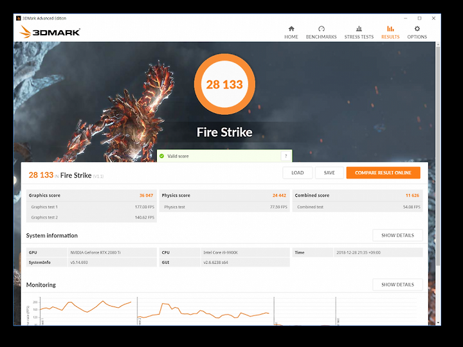Click the scrollbar up arrow

tap(438, 44)
